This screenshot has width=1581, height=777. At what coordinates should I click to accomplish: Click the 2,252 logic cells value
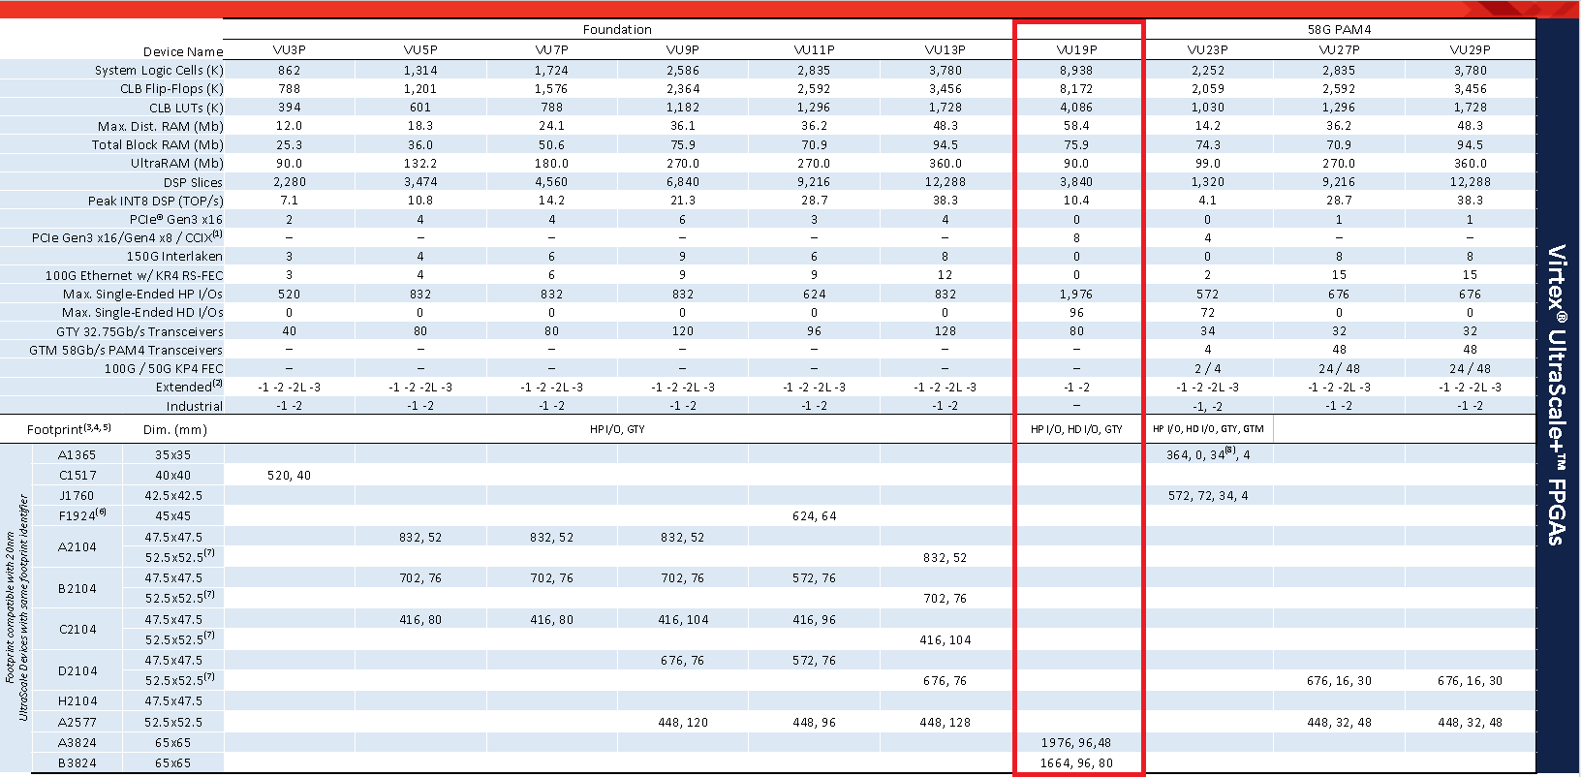(1208, 71)
